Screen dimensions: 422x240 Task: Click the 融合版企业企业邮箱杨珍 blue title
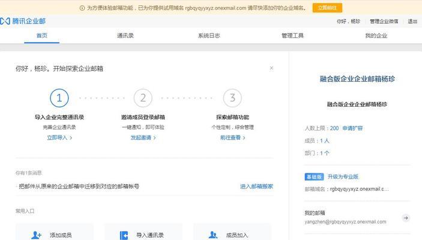[357, 79]
